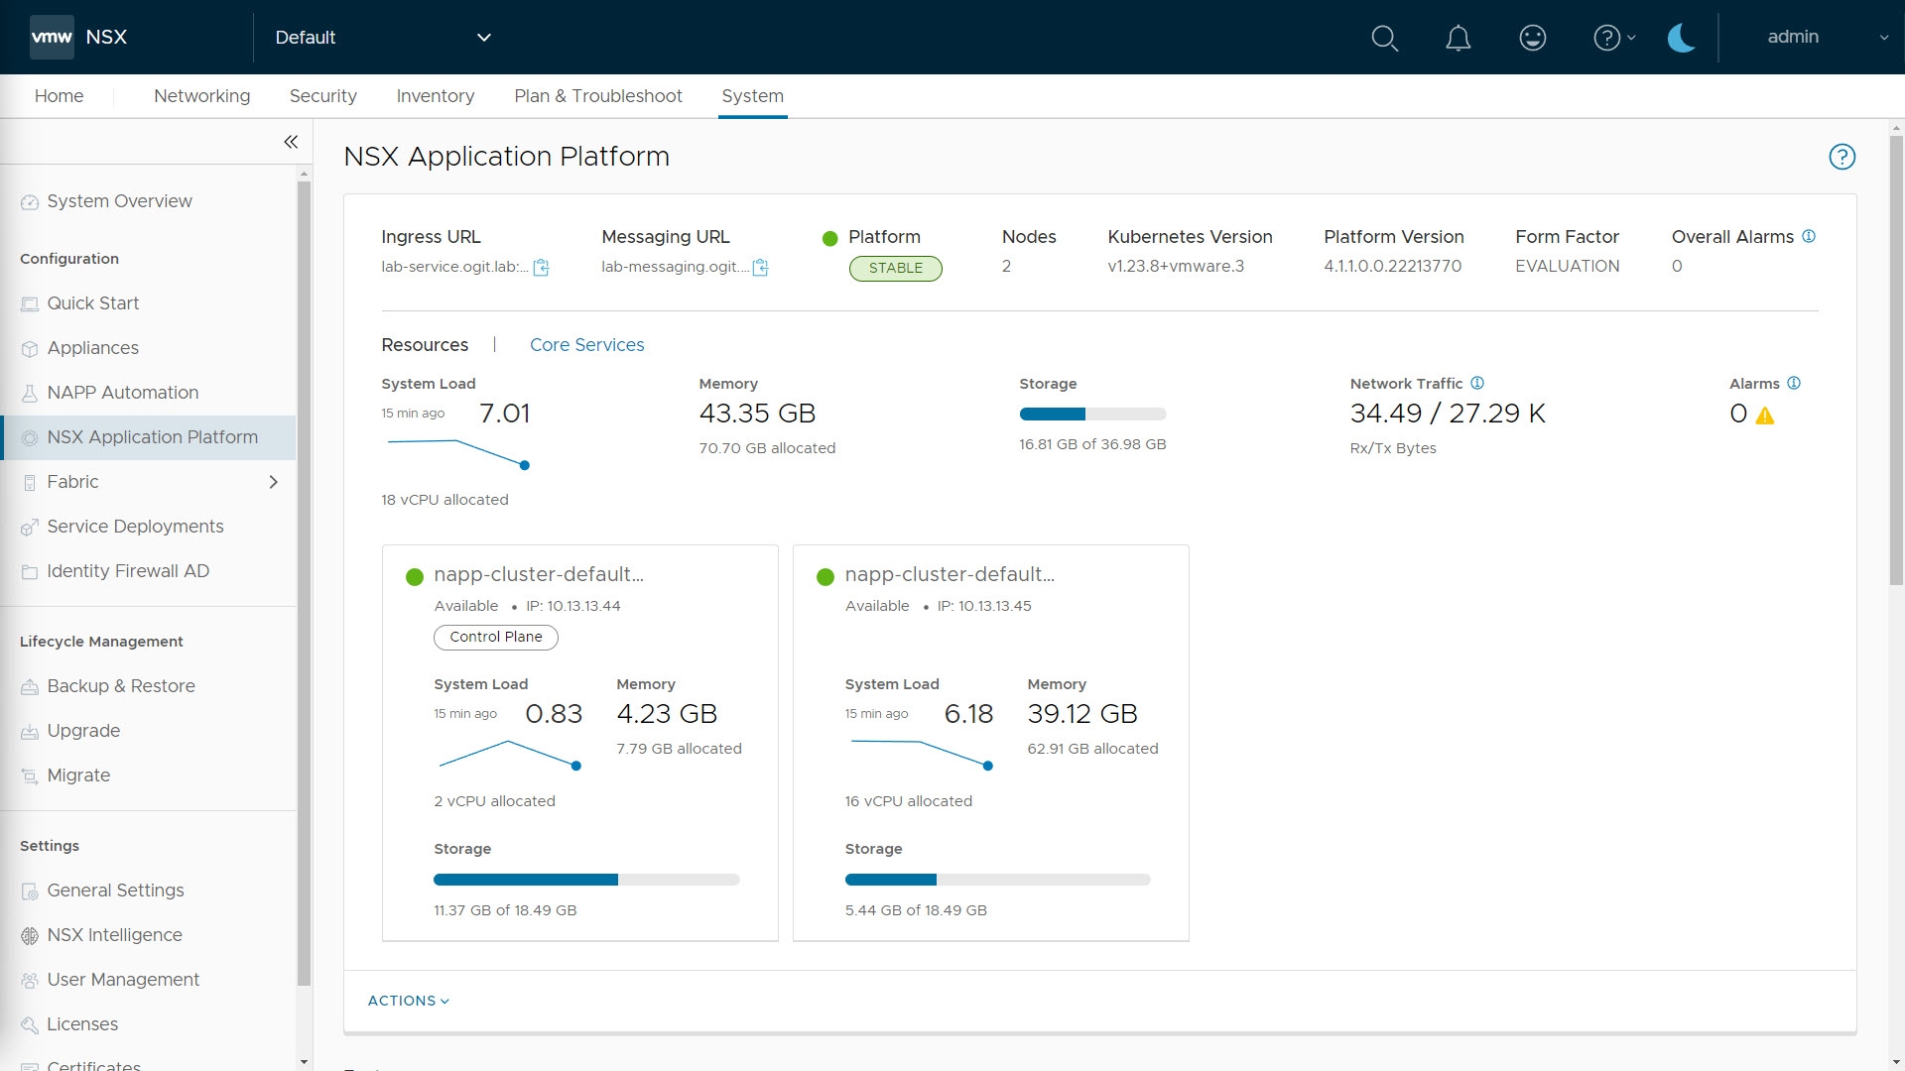Click the feedback smiley icon
The image size is (1905, 1071).
coord(1532,38)
